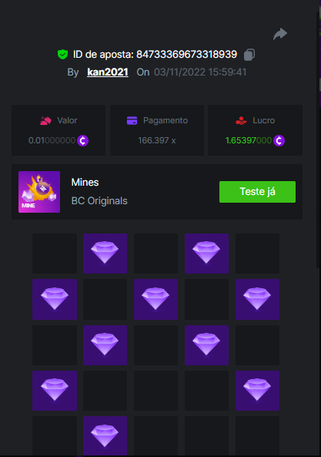Click the vertical scrollbar on right edge
Image resolution: width=321 pixels, height=457 pixels.
tap(318, 140)
